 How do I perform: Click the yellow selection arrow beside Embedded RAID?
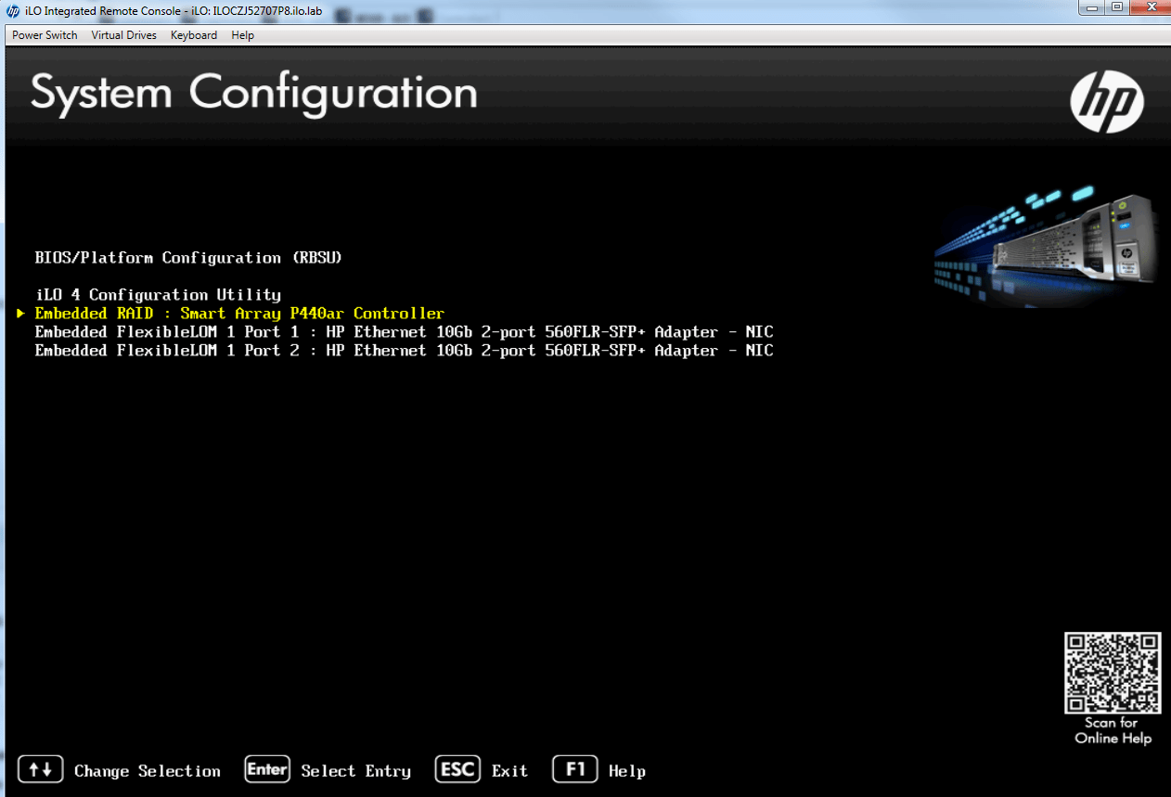click(x=19, y=314)
